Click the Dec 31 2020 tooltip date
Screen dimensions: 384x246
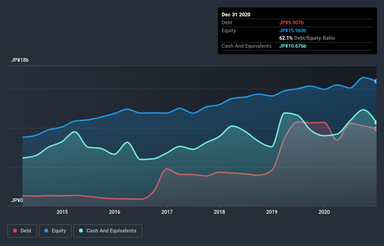pos(236,14)
